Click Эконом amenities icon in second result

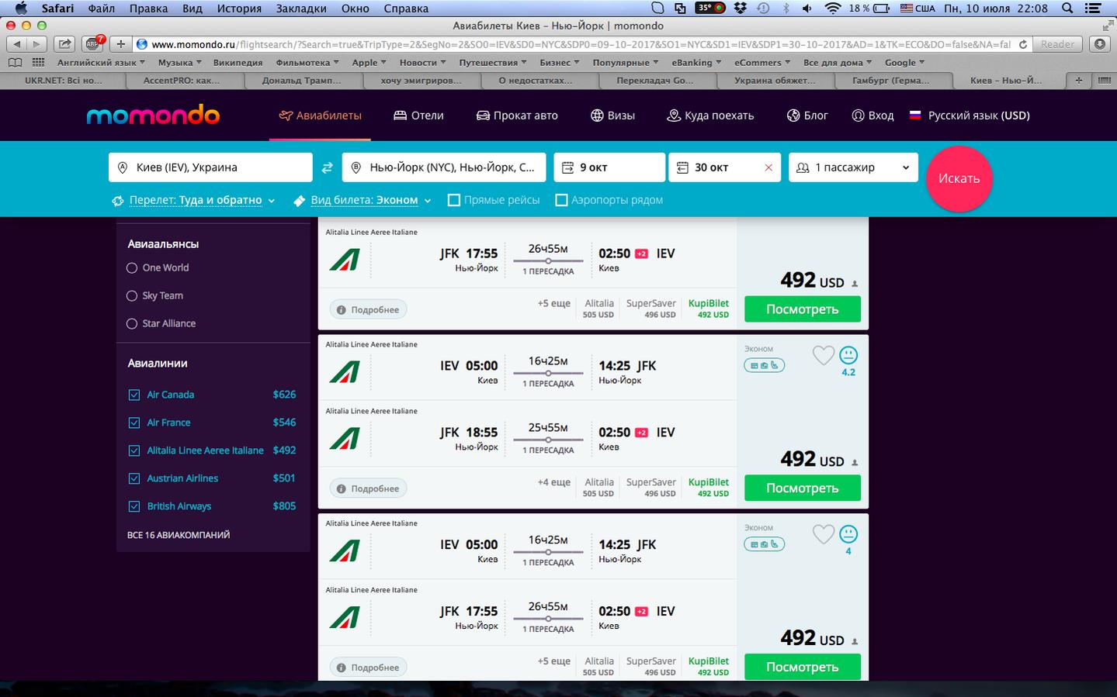[x=765, y=365]
